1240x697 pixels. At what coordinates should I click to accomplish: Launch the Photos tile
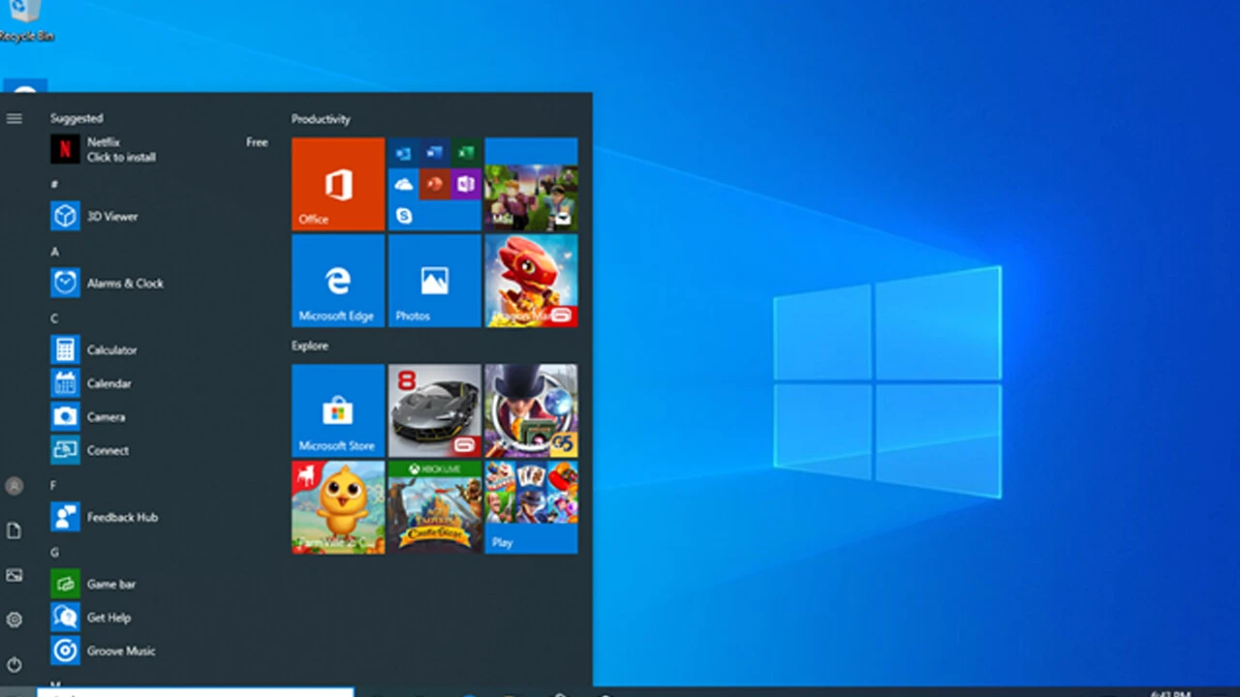434,282
